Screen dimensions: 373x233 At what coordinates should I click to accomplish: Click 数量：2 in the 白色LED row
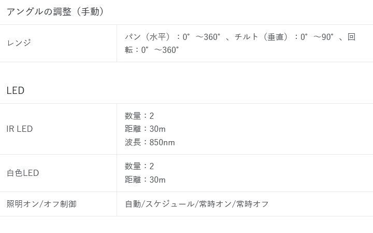139,166
